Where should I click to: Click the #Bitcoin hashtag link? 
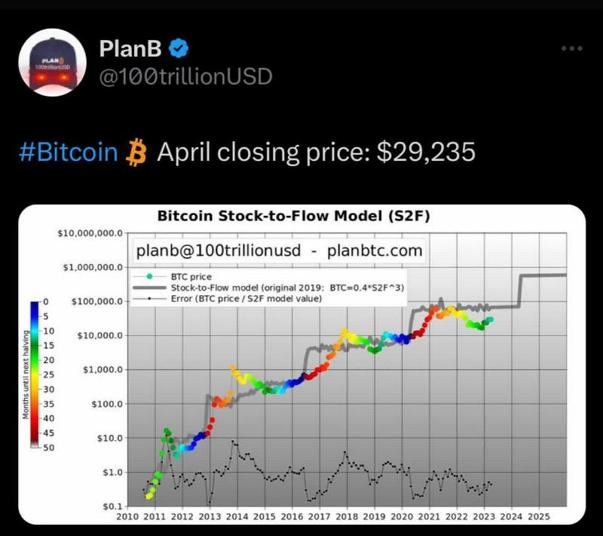pyautogui.click(x=68, y=152)
